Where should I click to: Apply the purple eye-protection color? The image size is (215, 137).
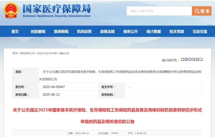[x=197, y=59]
